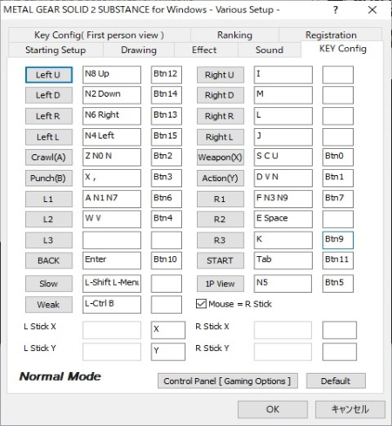
Task: Focus the N6 Right key field
Action: pos(112,116)
